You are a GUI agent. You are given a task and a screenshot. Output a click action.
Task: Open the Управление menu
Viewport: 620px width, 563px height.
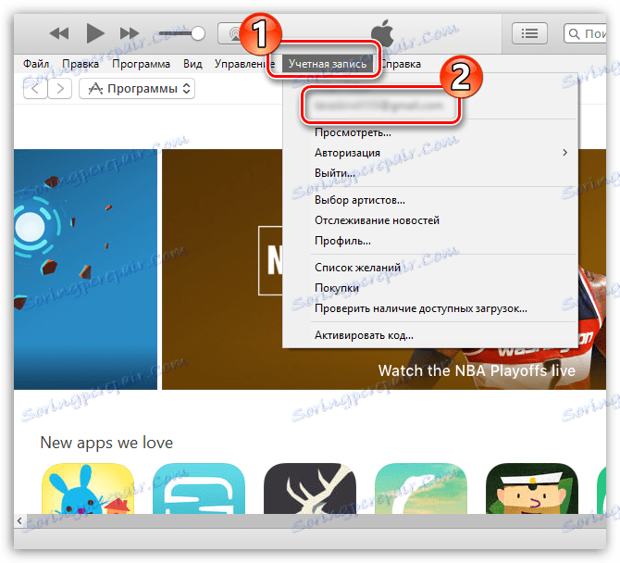point(244,64)
